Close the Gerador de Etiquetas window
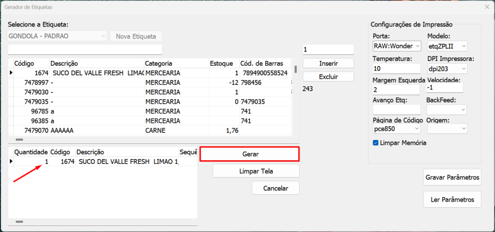495x232 pixels. point(486,7)
